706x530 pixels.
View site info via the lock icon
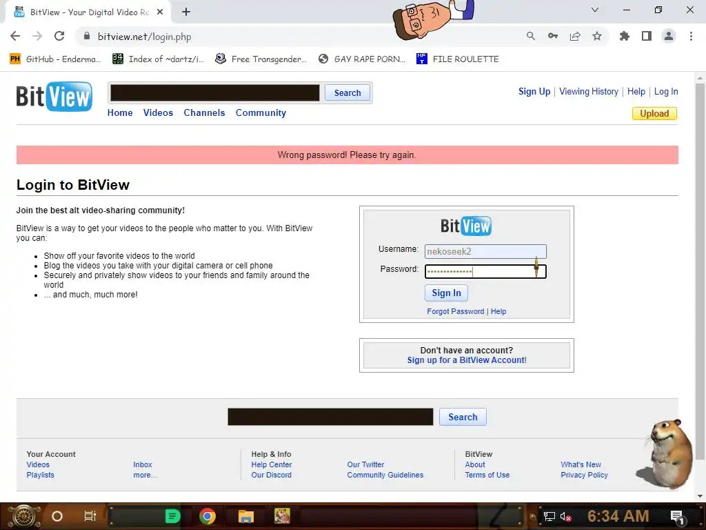click(86, 36)
